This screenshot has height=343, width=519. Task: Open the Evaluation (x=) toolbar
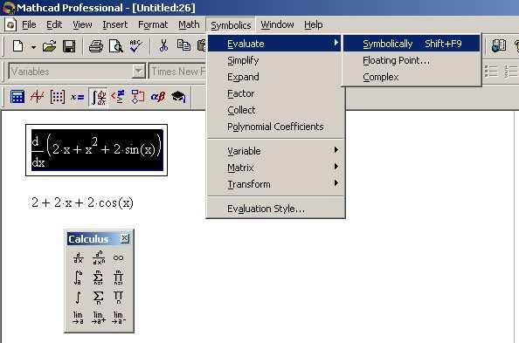(78, 97)
